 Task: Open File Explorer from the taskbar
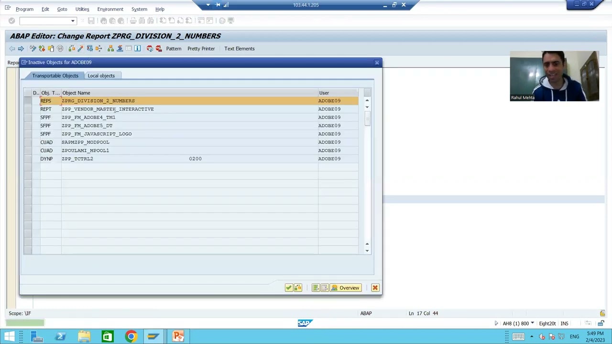pos(84,336)
